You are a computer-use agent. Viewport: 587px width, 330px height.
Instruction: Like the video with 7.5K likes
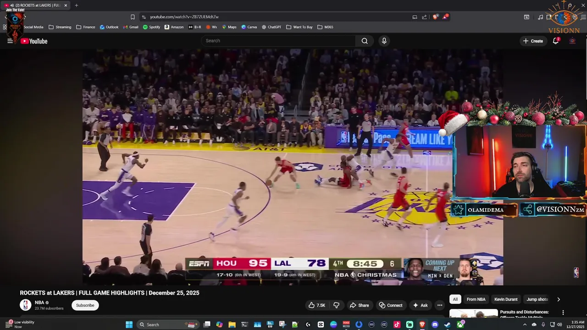coord(316,305)
